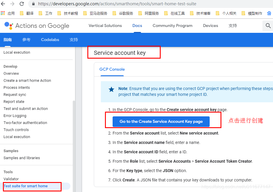Switch to the 参考 tab

[x=26, y=40]
